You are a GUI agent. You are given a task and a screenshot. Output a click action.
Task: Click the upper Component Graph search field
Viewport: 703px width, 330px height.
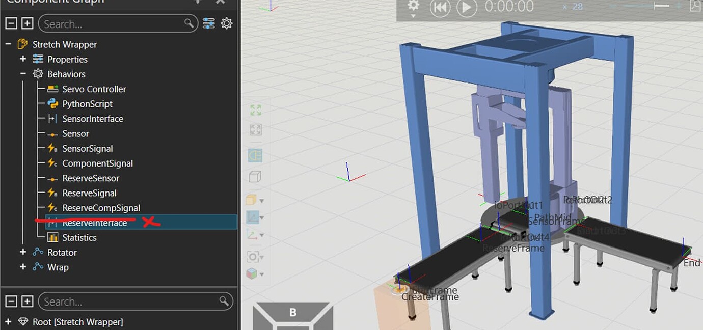pyautogui.click(x=112, y=24)
